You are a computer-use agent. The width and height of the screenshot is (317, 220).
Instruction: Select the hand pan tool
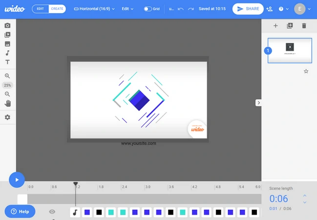pos(7,104)
